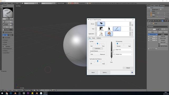This screenshot has width=169, height=95.
Task: Select the MobileStudio device icon
Action: tap(101, 24)
